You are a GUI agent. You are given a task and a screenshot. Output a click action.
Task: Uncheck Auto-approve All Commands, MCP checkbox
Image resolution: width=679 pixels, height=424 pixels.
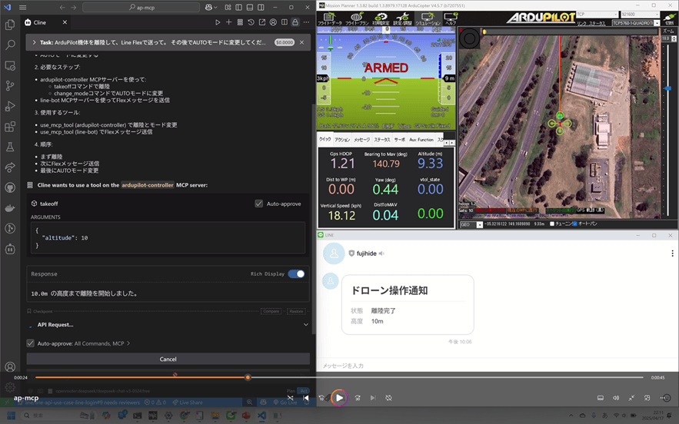pyautogui.click(x=30, y=343)
